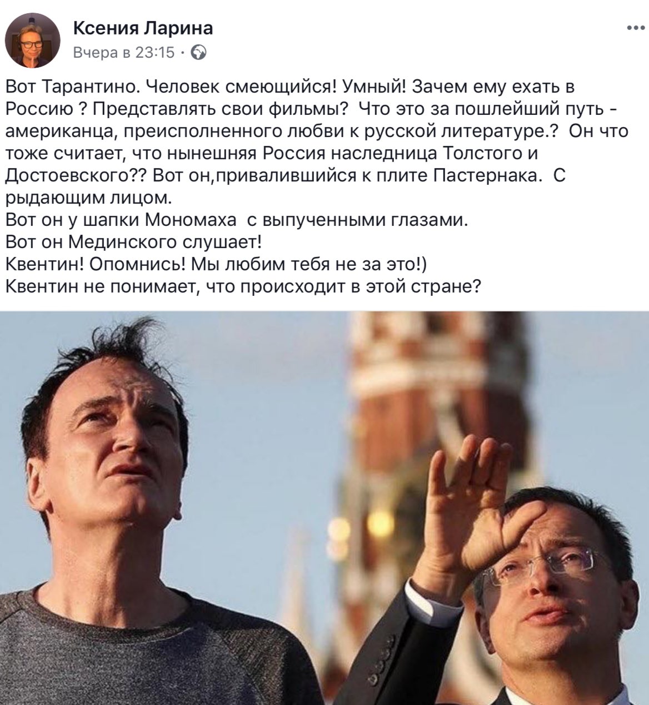The image size is (649, 705).
Task: Click the word Россию starting the second line
Action: tap(39, 109)
